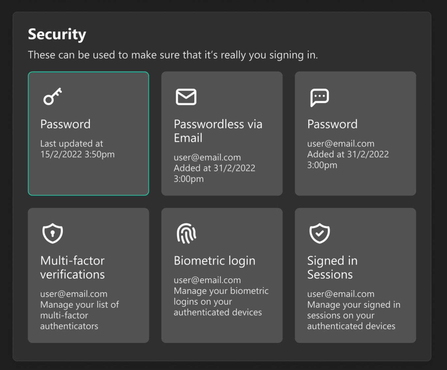This screenshot has height=370, width=447.
Task: Open the Signed in Sessions card
Action: tap(355, 276)
